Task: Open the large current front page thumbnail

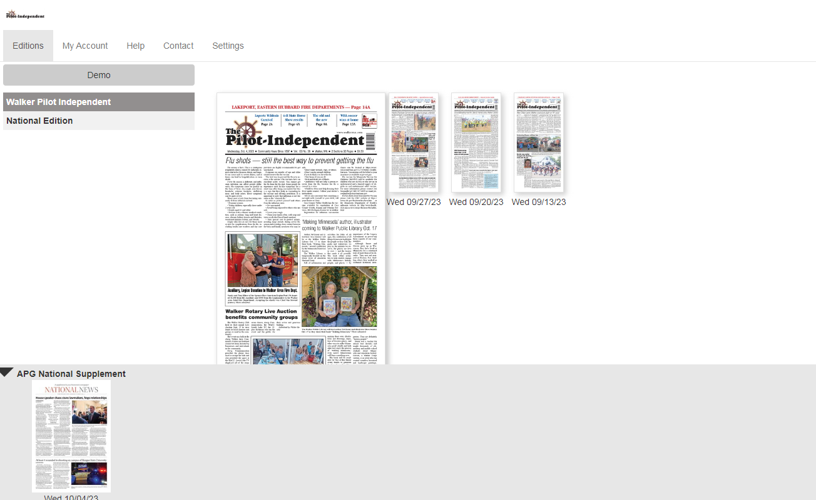Action: (x=301, y=229)
